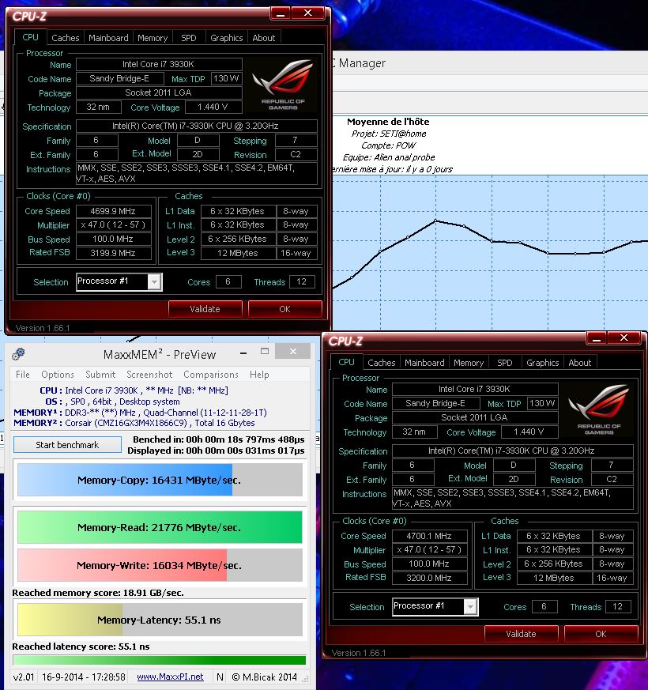This screenshot has height=690, width=648.
Task: Click the Memory-Read result bar
Action: [x=160, y=527]
